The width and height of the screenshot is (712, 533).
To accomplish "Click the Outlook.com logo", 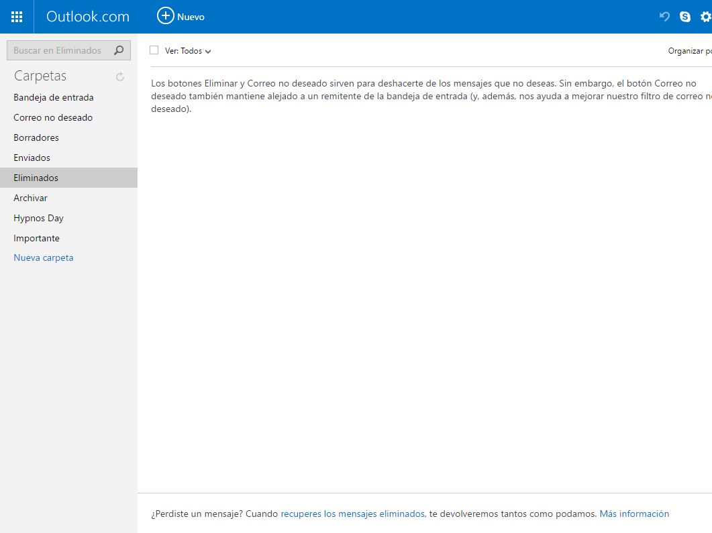I will [x=87, y=16].
